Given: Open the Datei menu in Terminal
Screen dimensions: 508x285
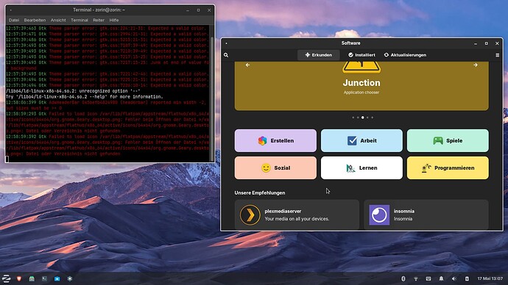Looking at the screenshot, I should point(14,20).
